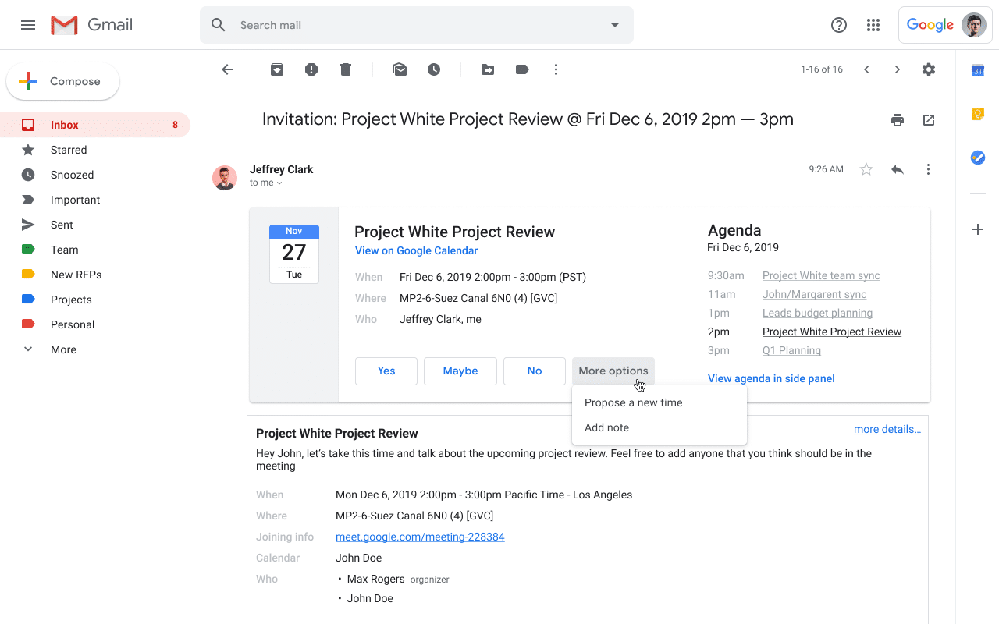
Task: Mark as unread with the envelope icon
Action: pyautogui.click(x=400, y=69)
